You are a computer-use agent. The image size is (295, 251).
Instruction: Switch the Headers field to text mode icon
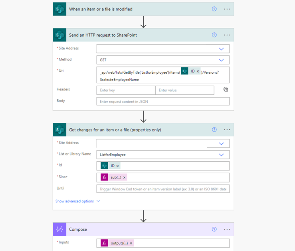(226, 90)
